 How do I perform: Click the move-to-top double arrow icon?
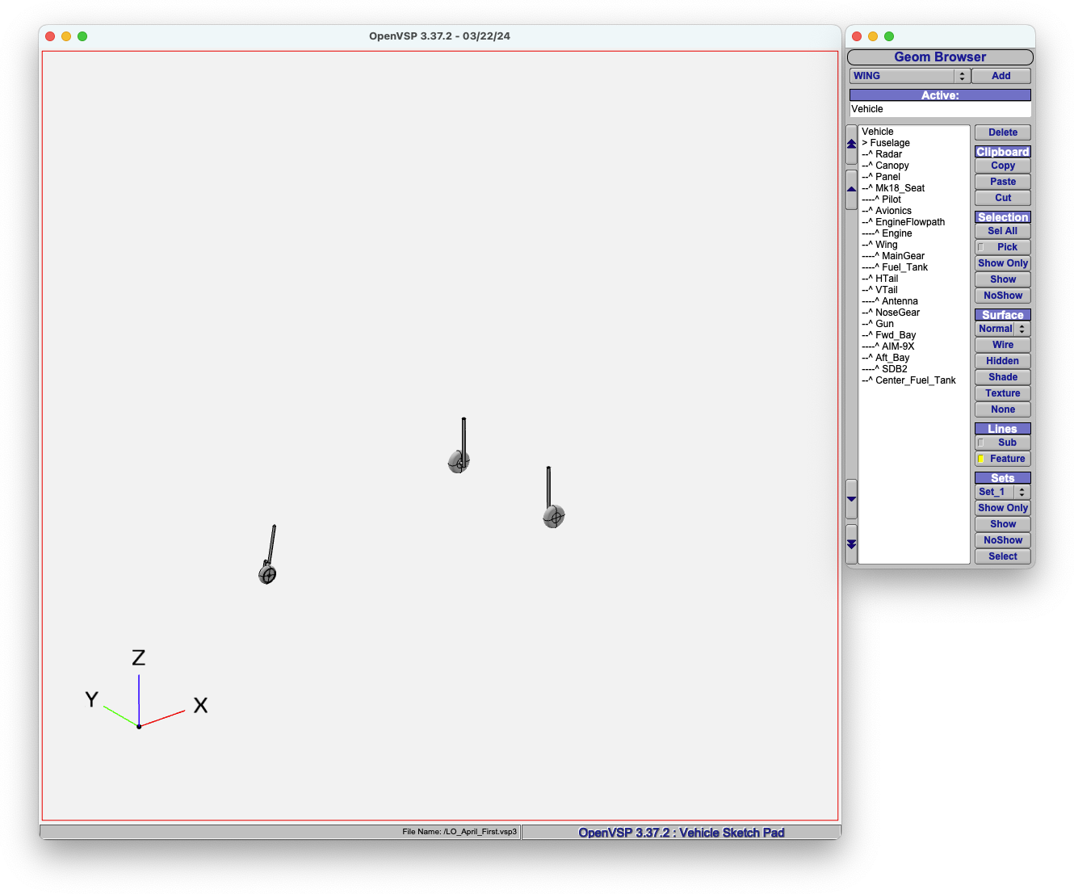[x=851, y=144]
